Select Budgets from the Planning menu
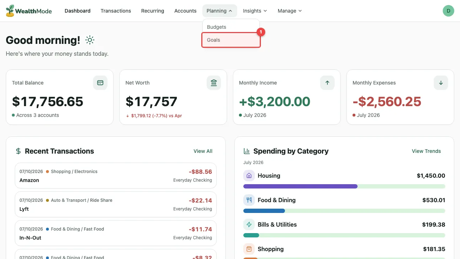 231,27
